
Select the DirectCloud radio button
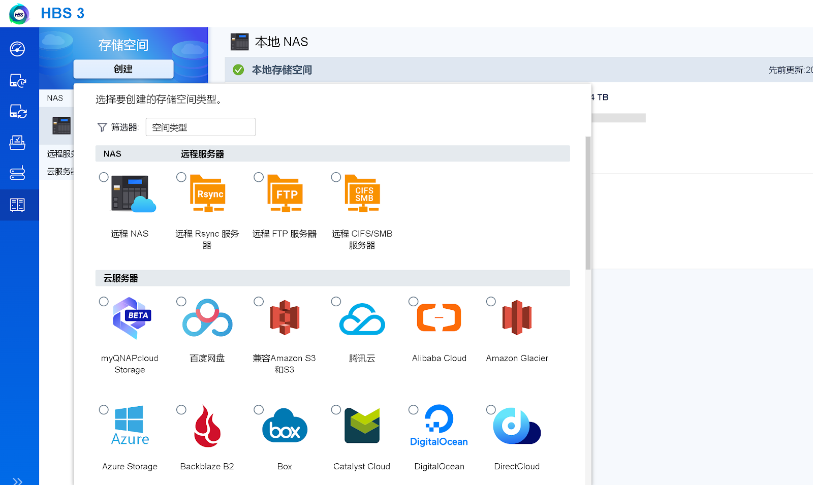tap(491, 410)
